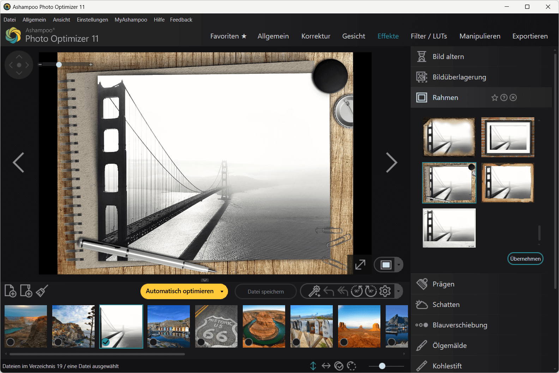The image size is (559, 373).
Task: Expand the Automatisch optimieren dropdown arrow
Action: [222, 292]
